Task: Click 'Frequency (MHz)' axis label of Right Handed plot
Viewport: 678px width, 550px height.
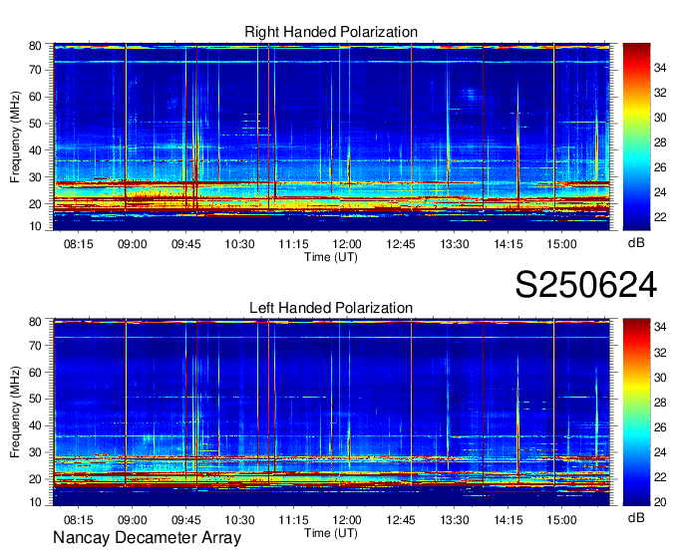Action: point(16,137)
